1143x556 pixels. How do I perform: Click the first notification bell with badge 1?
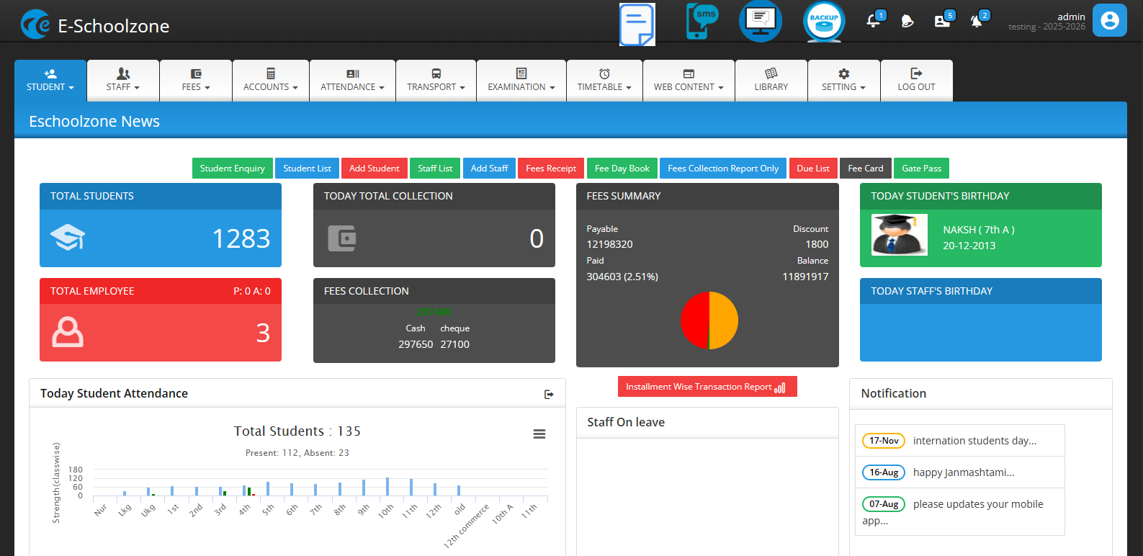874,20
